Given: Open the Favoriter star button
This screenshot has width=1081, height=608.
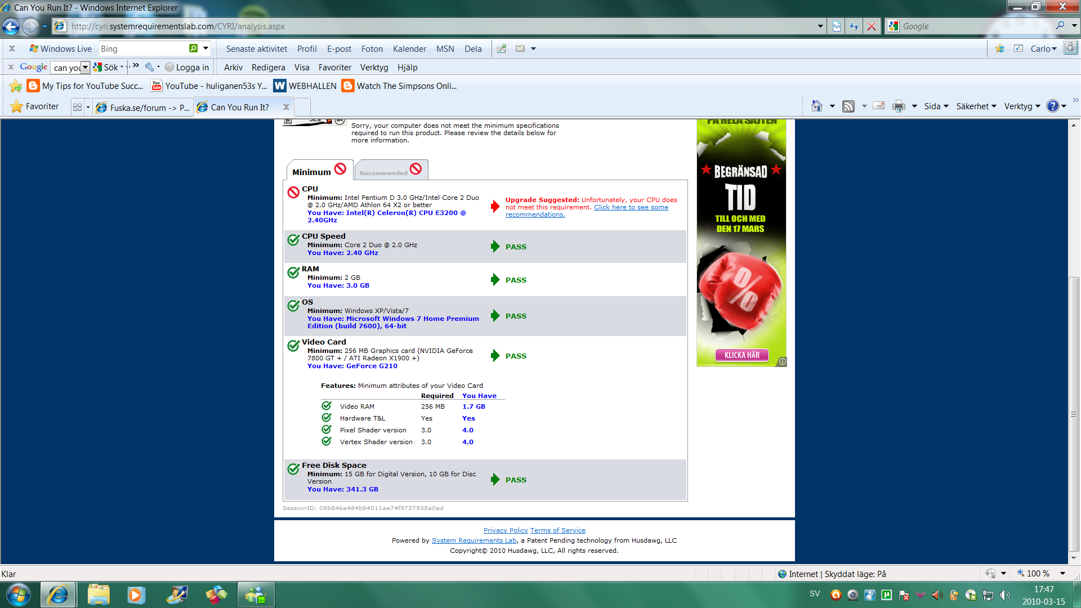Looking at the screenshot, I should [34, 106].
